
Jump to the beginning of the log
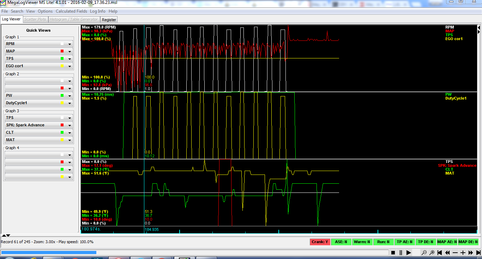(x=440, y=252)
